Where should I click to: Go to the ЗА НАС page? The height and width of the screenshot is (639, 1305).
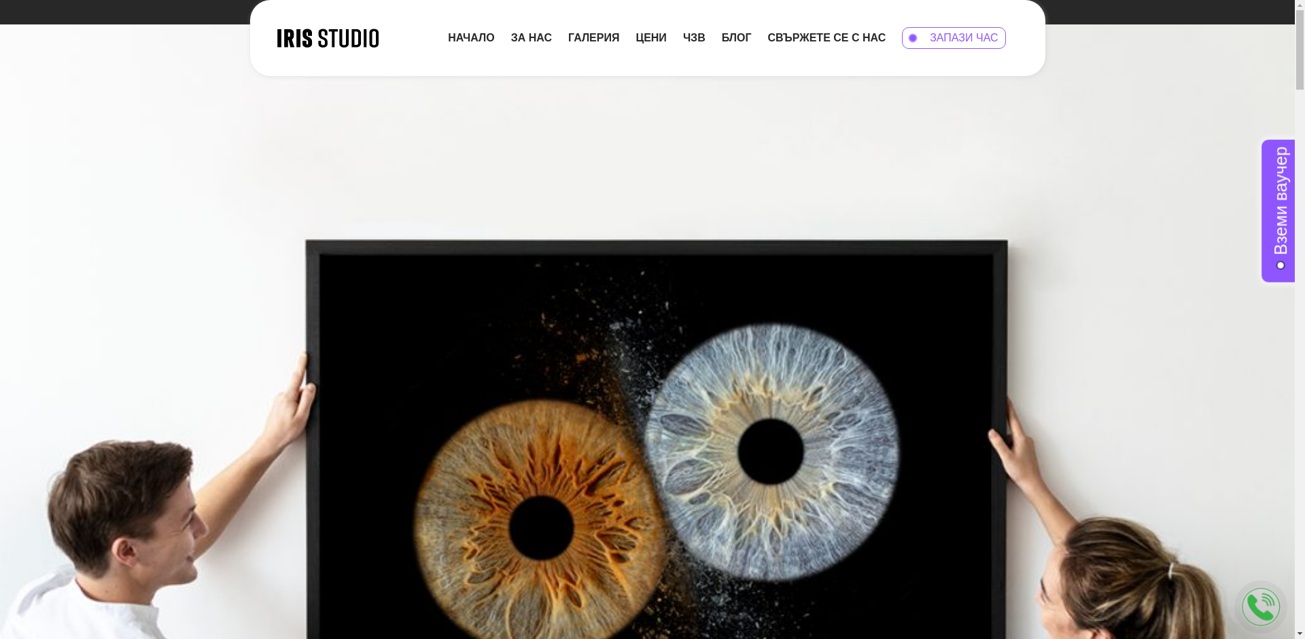click(531, 38)
